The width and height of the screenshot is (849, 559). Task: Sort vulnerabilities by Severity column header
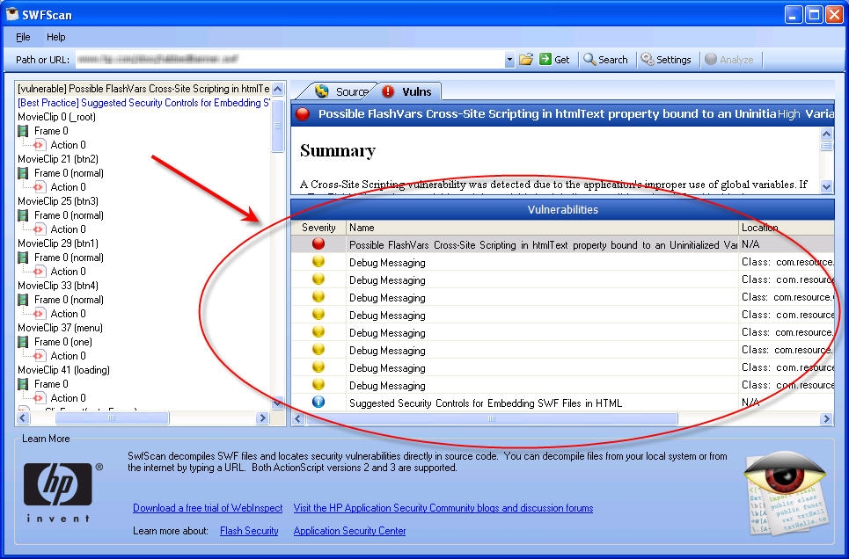318,228
